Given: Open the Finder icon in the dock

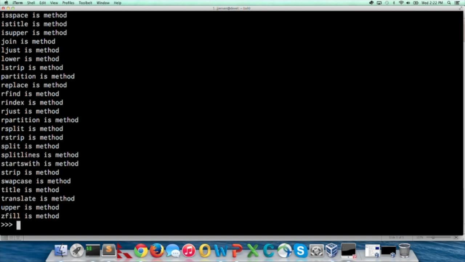Looking at the screenshot, I should pyautogui.click(x=61, y=250).
